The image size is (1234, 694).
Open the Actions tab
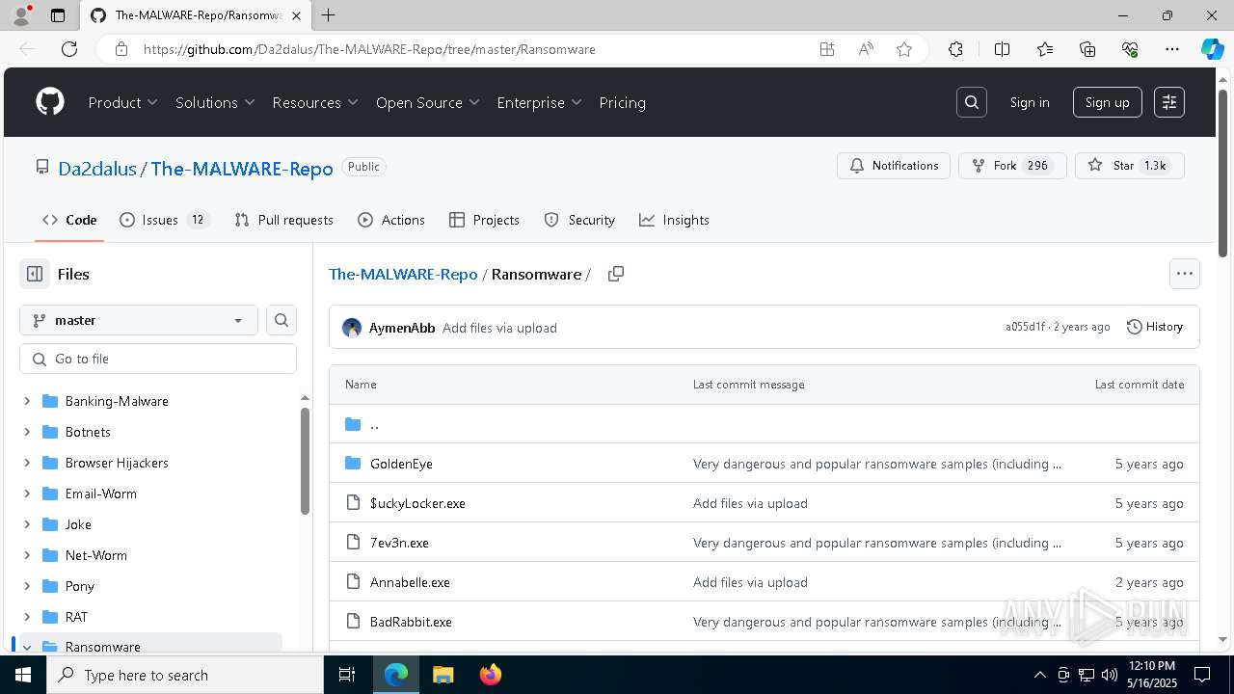coord(391,220)
